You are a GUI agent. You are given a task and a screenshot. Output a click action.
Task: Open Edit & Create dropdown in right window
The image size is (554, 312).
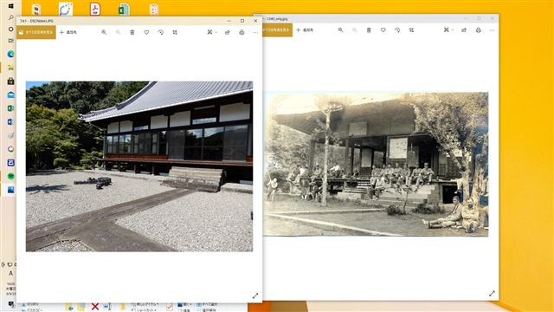(x=448, y=30)
